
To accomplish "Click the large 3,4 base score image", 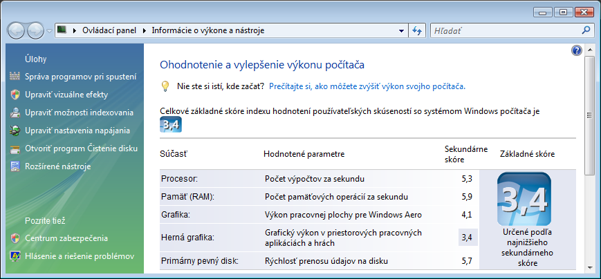I will click(524, 199).
